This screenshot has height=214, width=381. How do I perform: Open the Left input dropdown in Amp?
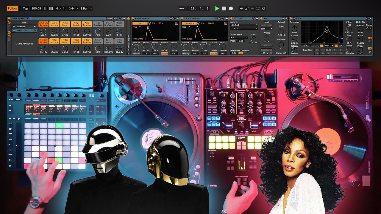(x=266, y=29)
